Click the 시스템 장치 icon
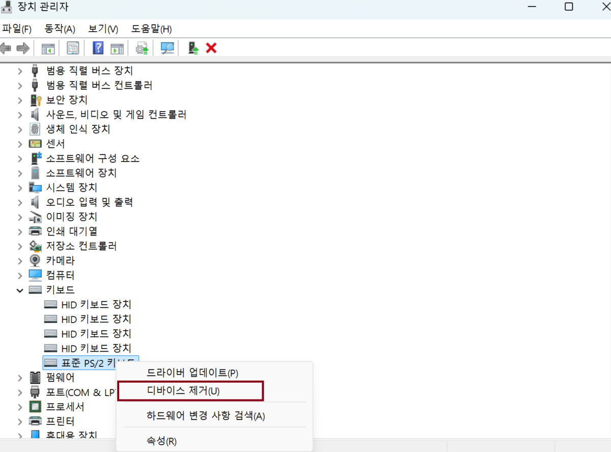Viewport: 611px width, 452px height. (35, 188)
